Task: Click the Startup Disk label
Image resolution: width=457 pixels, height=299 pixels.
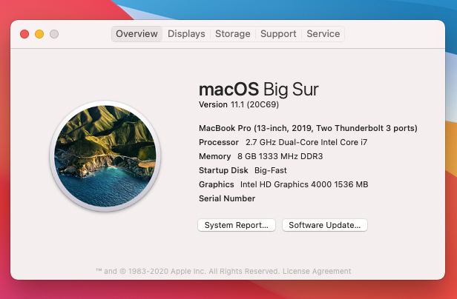Action: [223, 170]
